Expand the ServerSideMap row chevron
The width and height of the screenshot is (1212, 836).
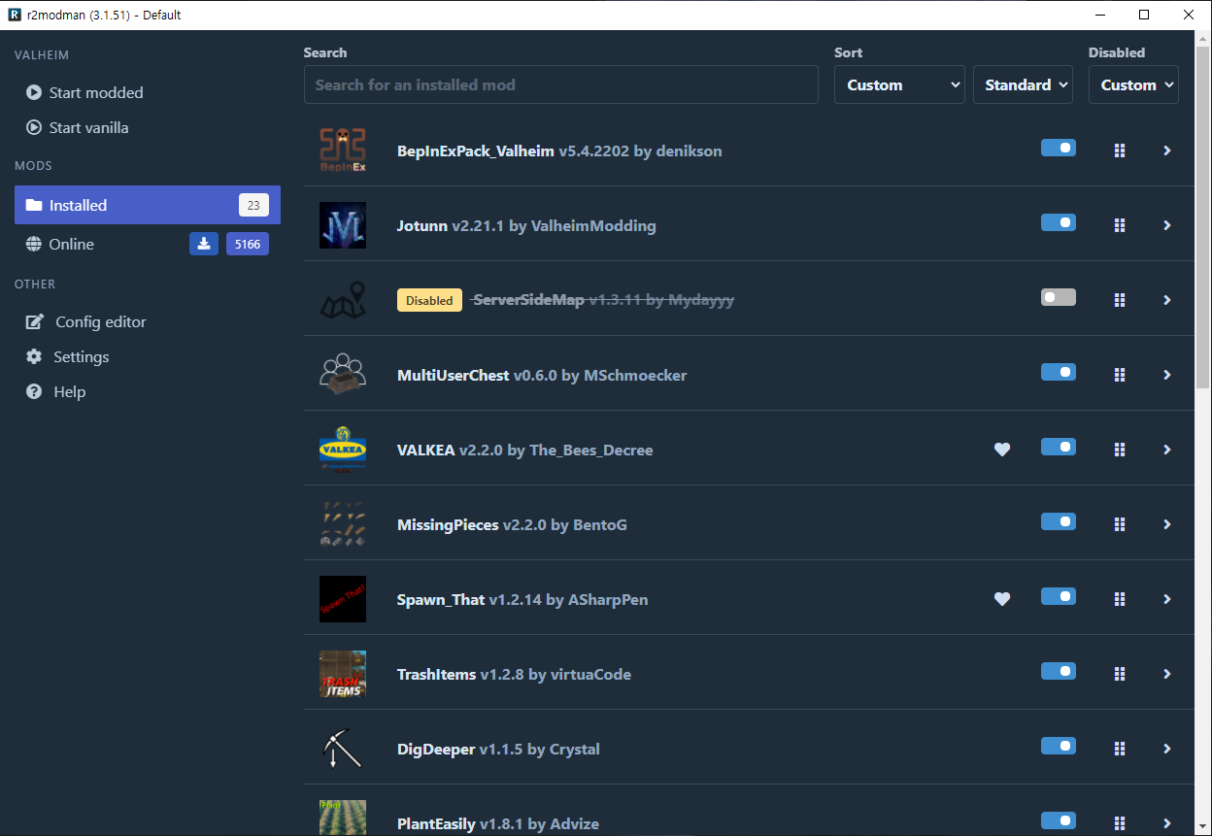[x=1167, y=300]
